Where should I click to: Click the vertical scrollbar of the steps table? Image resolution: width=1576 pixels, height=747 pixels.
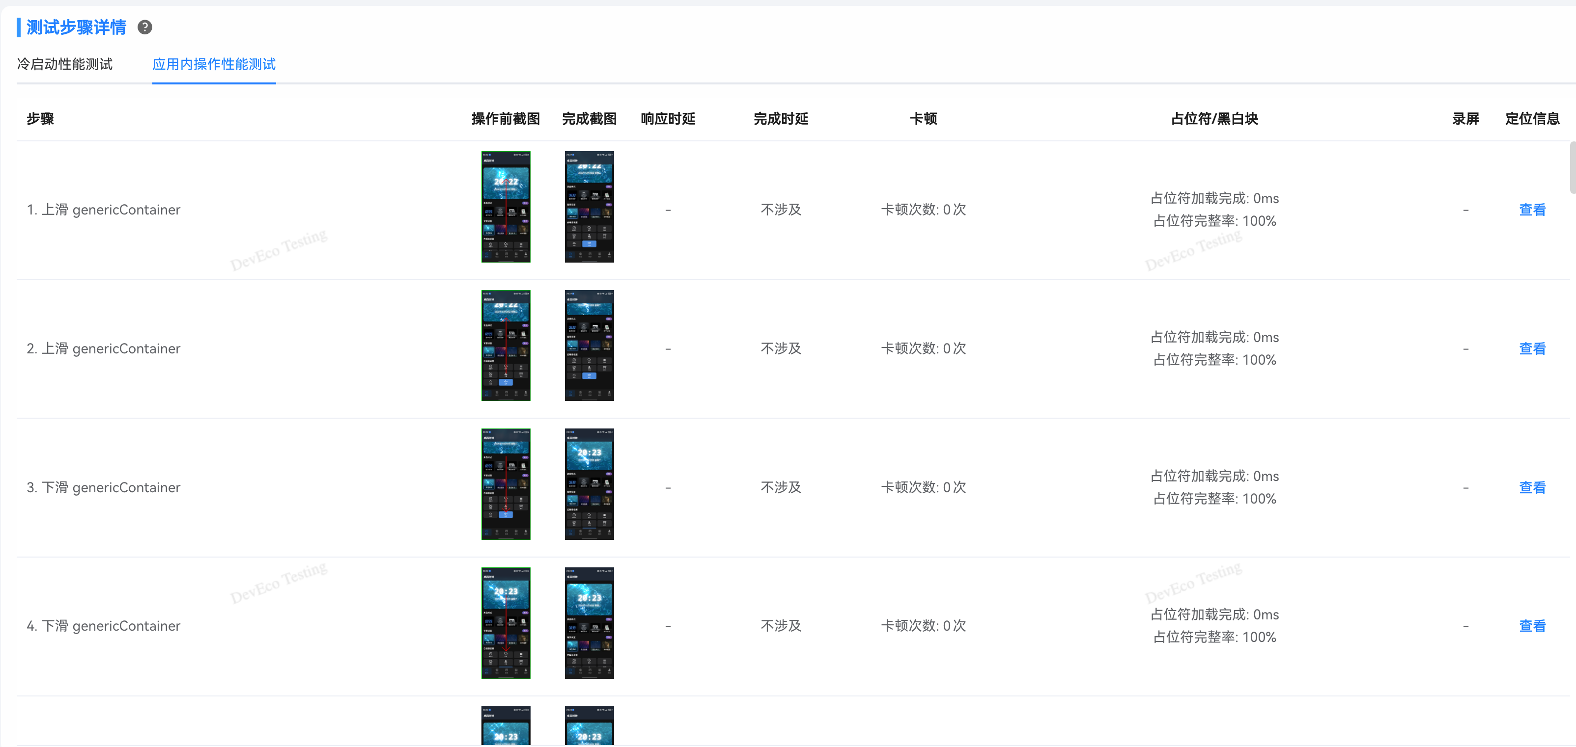pyautogui.click(x=1573, y=167)
